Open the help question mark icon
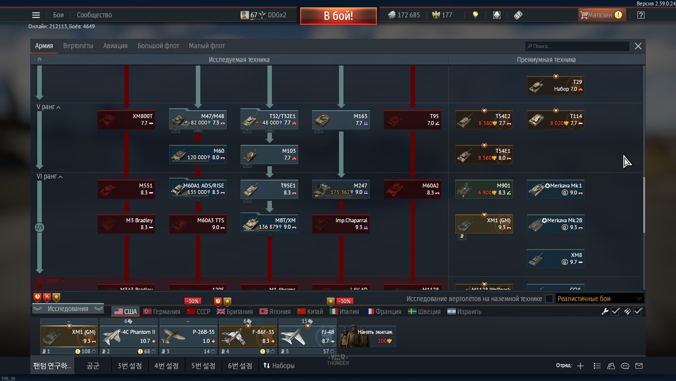This screenshot has height=381, width=676. pos(641,15)
